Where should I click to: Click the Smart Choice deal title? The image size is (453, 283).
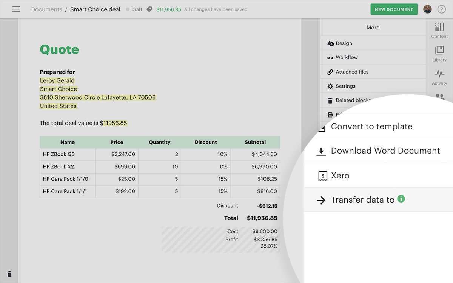95,9
